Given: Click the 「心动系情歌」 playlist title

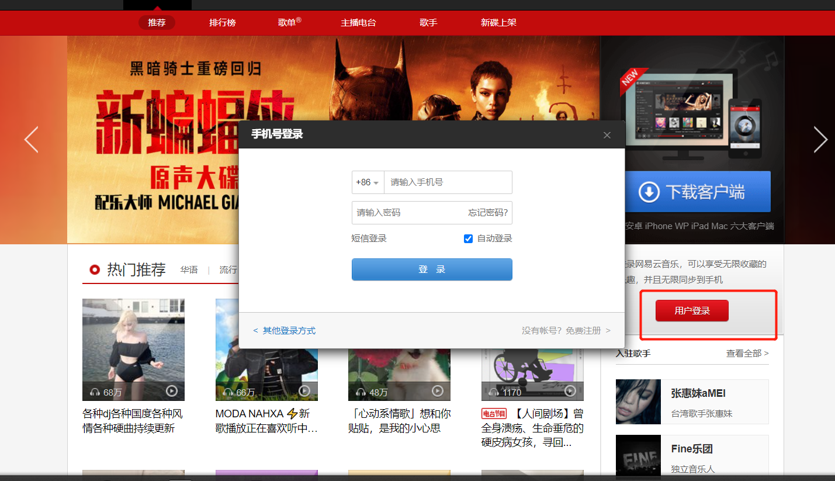Looking at the screenshot, I should (400, 421).
